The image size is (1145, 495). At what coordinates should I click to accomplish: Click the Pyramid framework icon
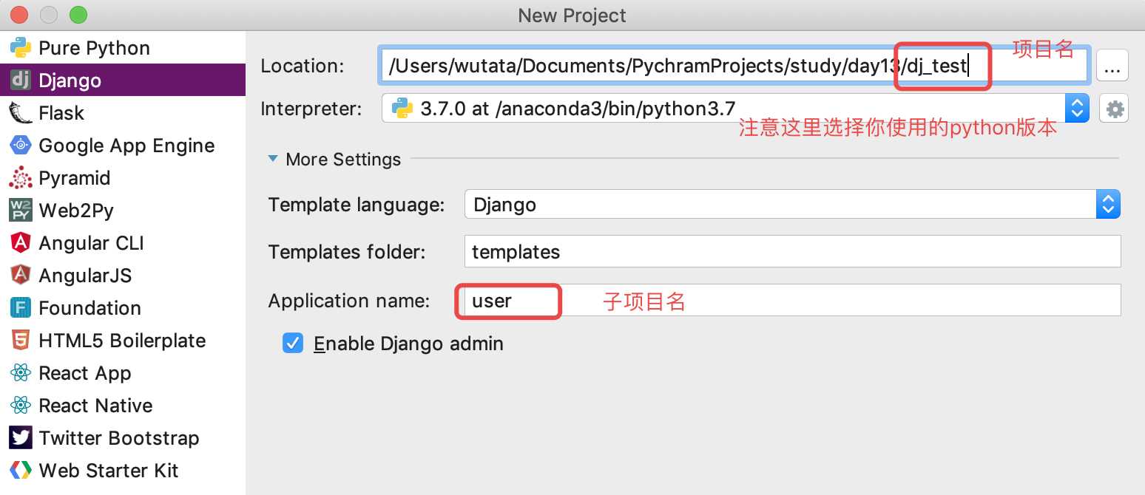(x=20, y=178)
